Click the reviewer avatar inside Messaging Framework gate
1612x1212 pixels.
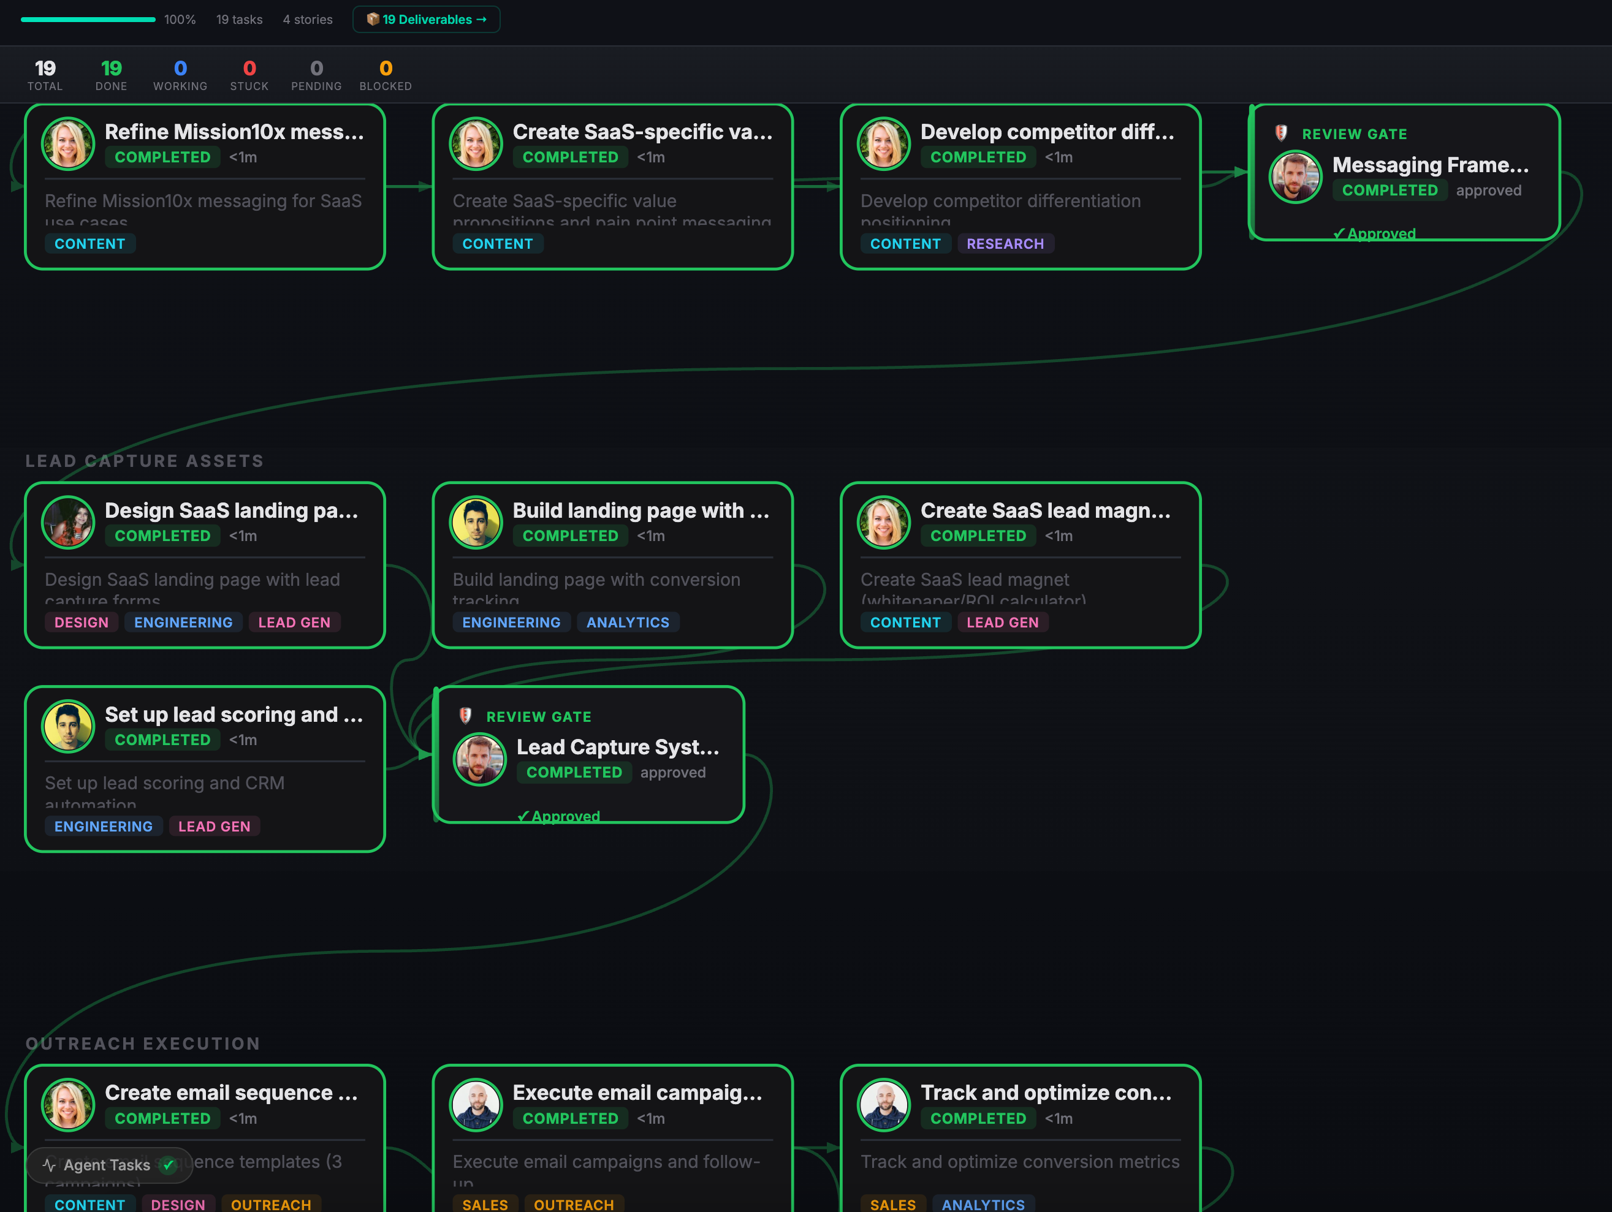click(1296, 176)
